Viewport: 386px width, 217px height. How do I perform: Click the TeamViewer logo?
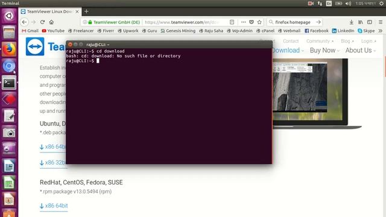coord(46,46)
